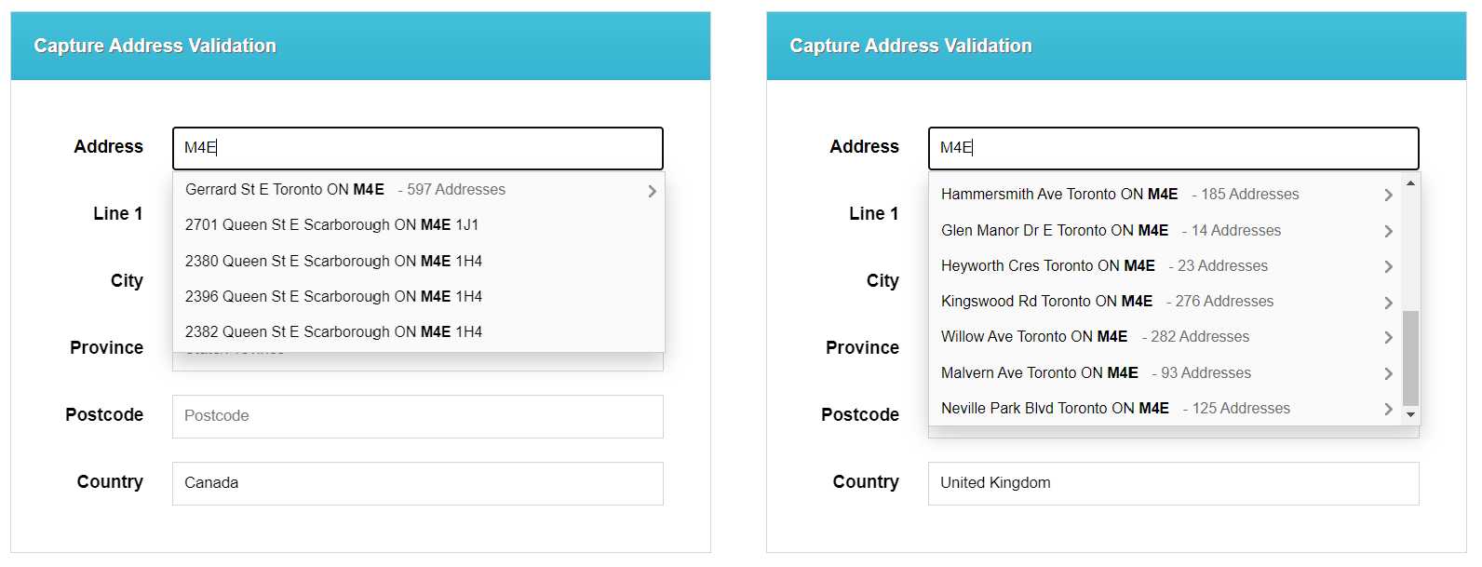Click scrollbar up arrow in suggestion list
Screen dimensions: 1482x567
tap(1410, 183)
